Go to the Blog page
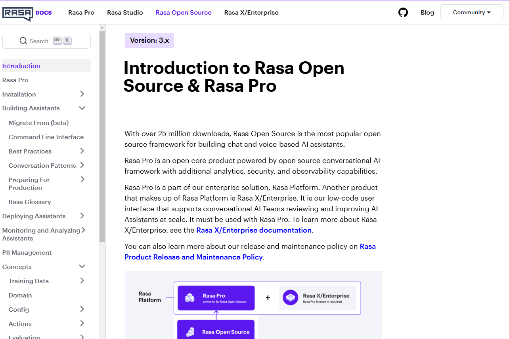The height and width of the screenshot is (339, 509). [427, 13]
